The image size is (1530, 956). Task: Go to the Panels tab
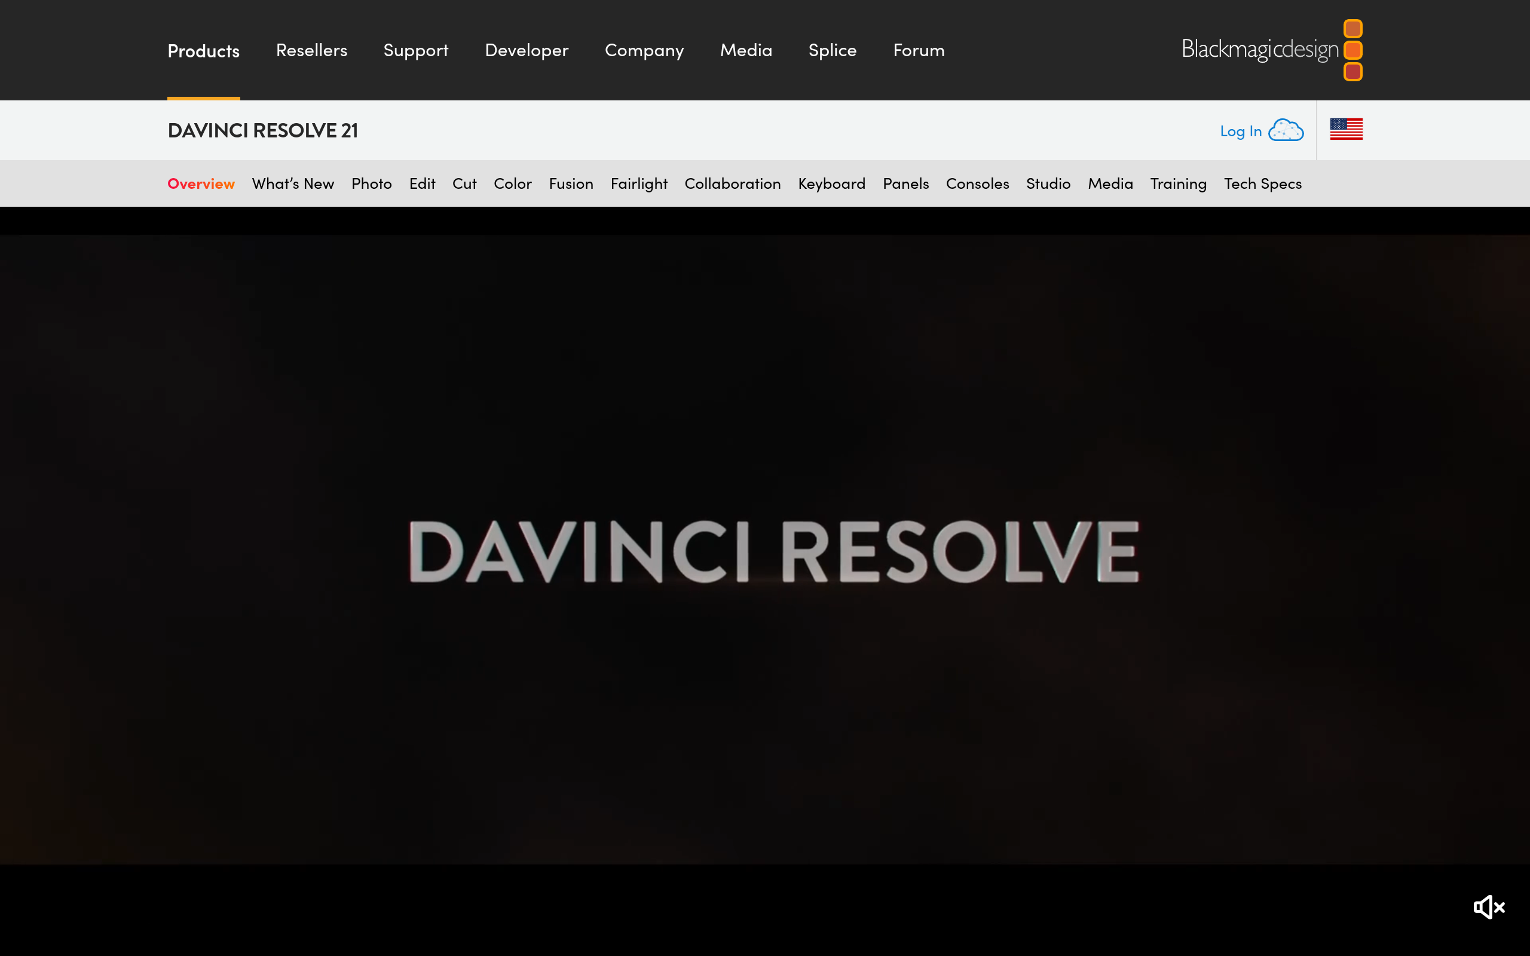(906, 183)
